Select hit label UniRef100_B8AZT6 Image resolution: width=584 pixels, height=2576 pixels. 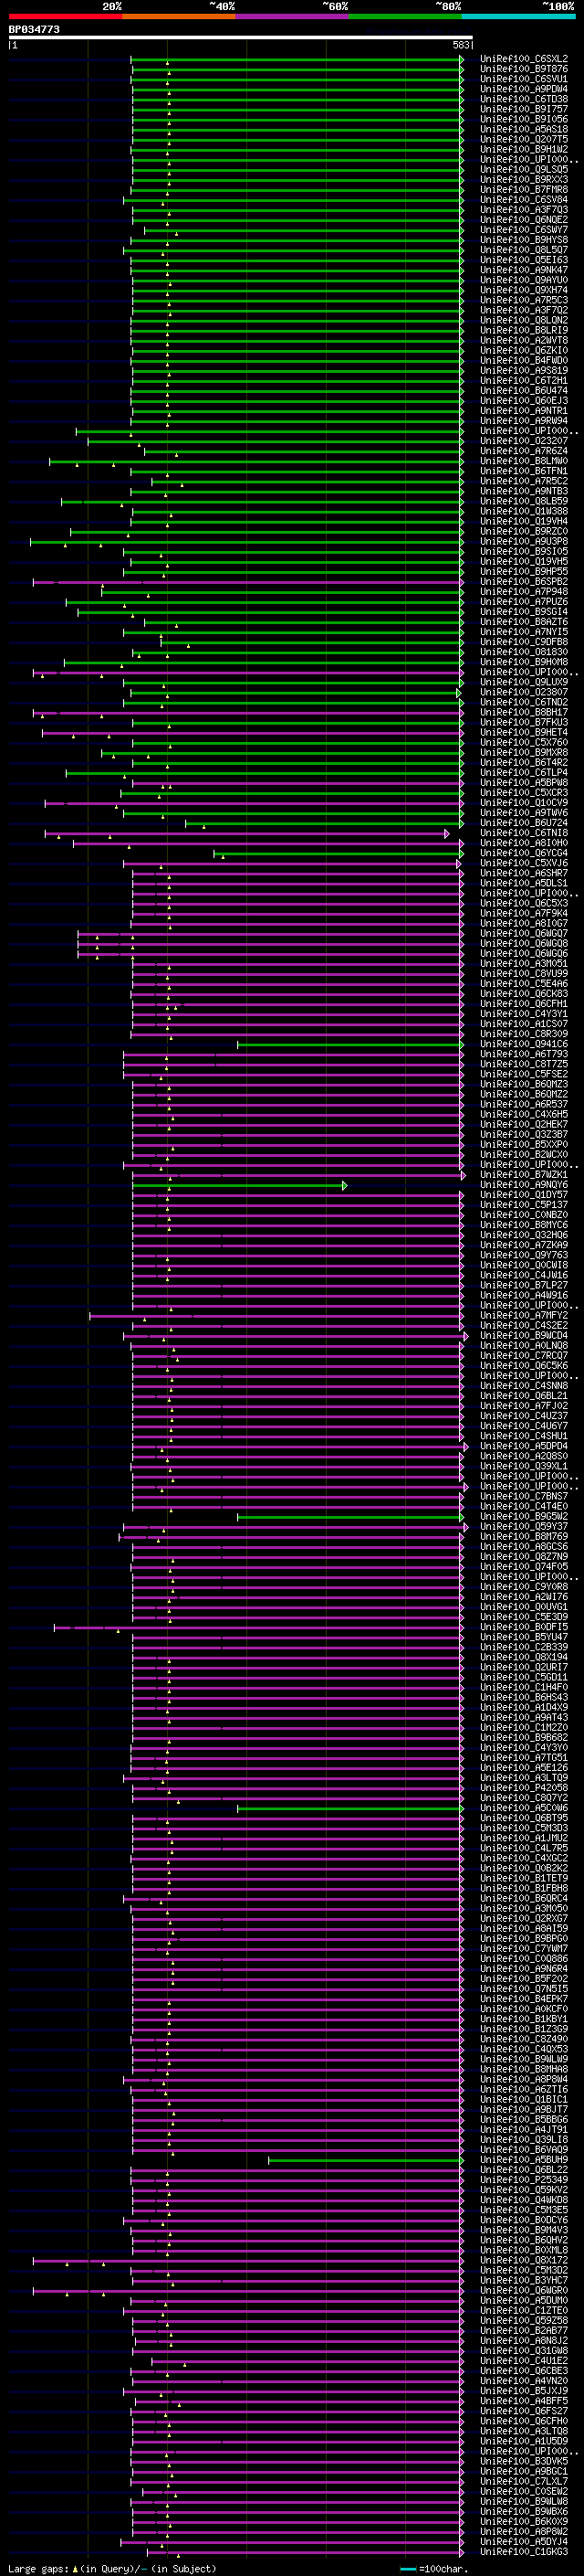coord(524,621)
